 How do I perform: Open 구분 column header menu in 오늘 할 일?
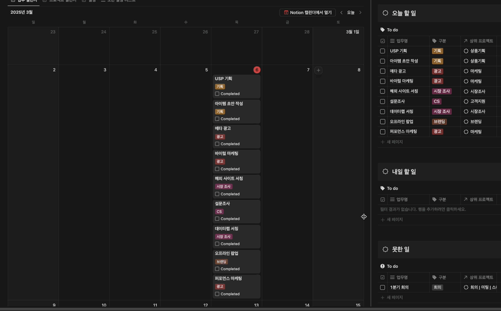(x=442, y=41)
